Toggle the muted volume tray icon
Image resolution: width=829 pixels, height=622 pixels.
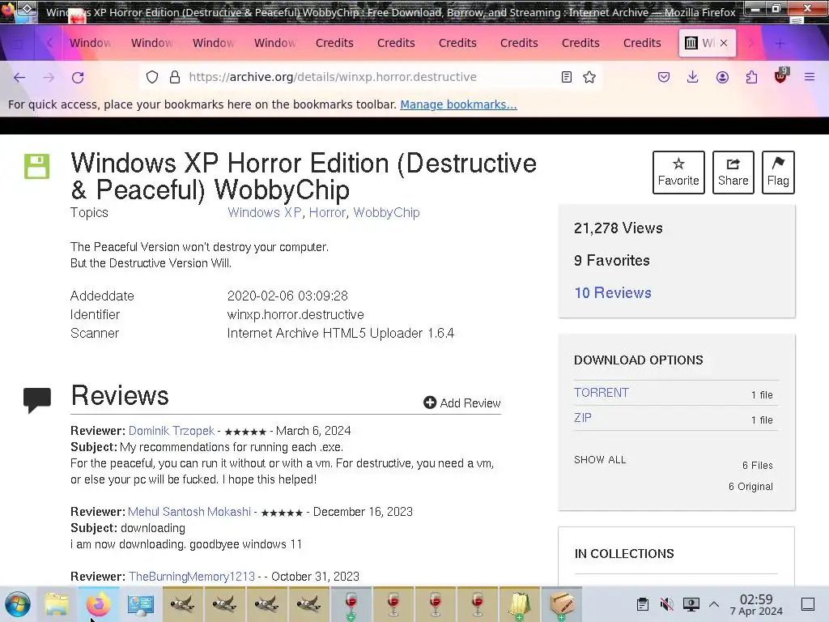(x=667, y=604)
